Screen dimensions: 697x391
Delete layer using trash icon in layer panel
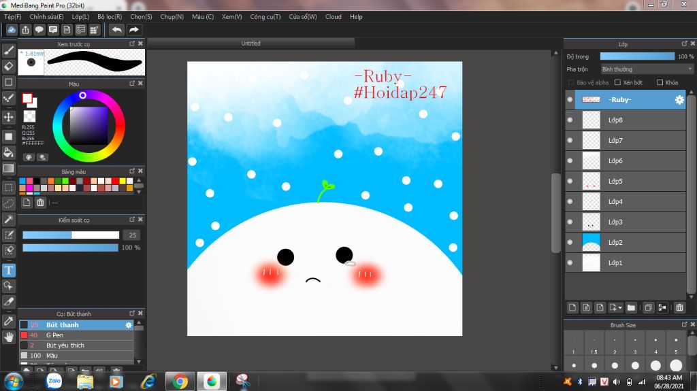[x=679, y=307]
